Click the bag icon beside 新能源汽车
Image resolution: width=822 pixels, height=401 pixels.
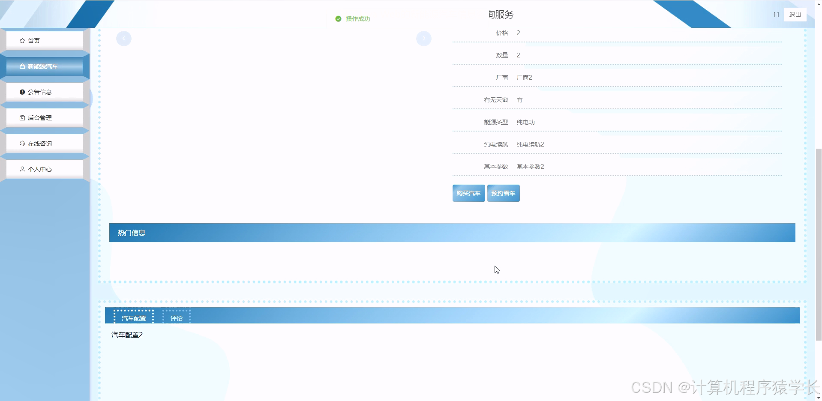(22, 66)
